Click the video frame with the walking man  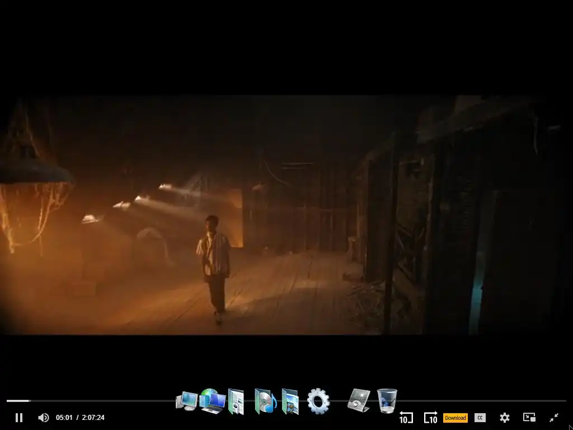coord(286,215)
